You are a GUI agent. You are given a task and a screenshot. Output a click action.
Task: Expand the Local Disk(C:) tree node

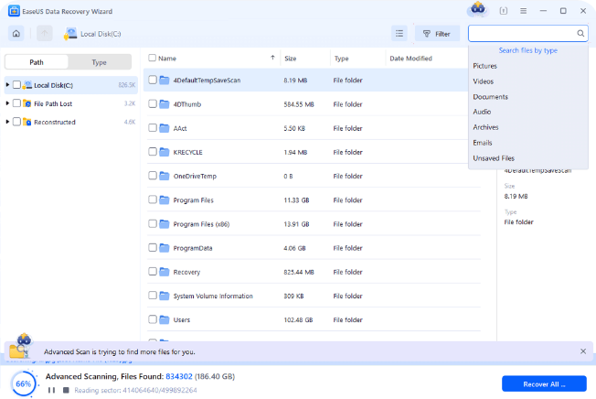pyautogui.click(x=7, y=85)
